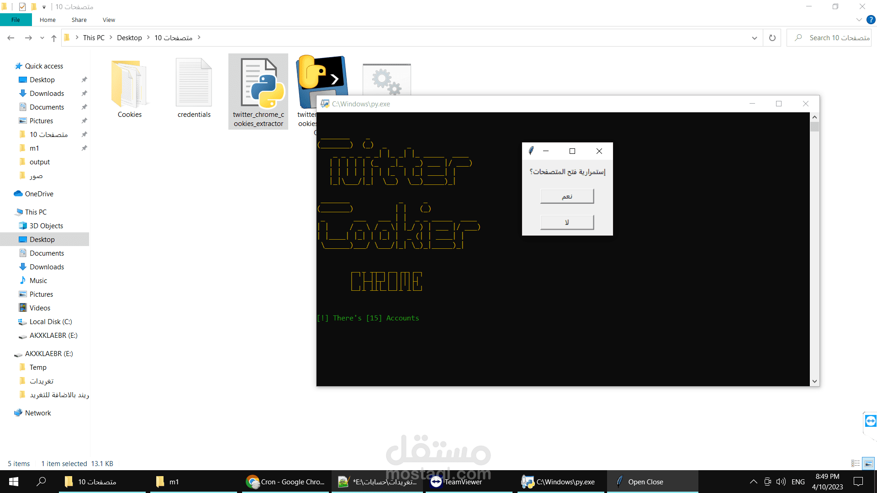Switch to Cron - Google Chrome taskbar item
Screen dimensions: 877x493
coord(285,482)
